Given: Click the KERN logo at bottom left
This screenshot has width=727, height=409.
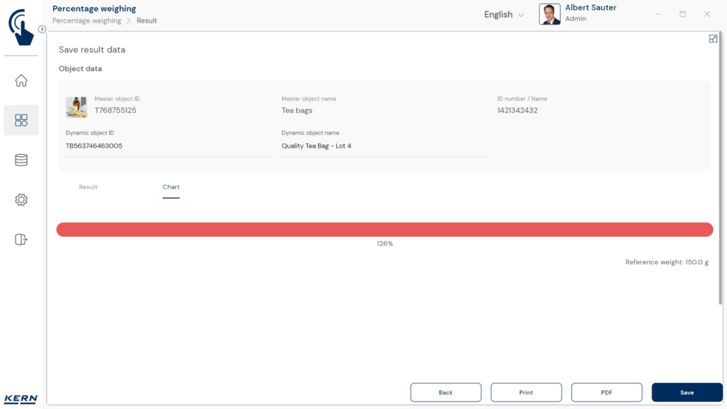Looking at the screenshot, I should click(21, 399).
